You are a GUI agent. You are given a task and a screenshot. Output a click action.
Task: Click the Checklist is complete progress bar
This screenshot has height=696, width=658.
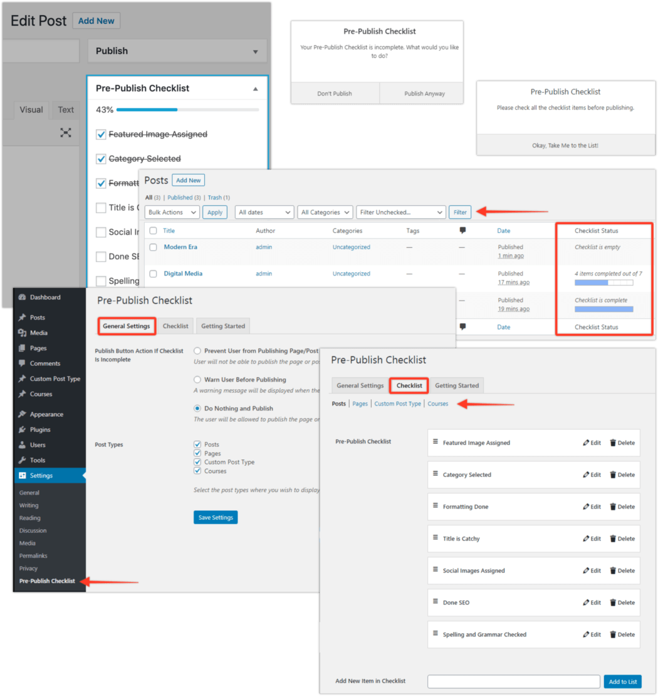pos(603,309)
